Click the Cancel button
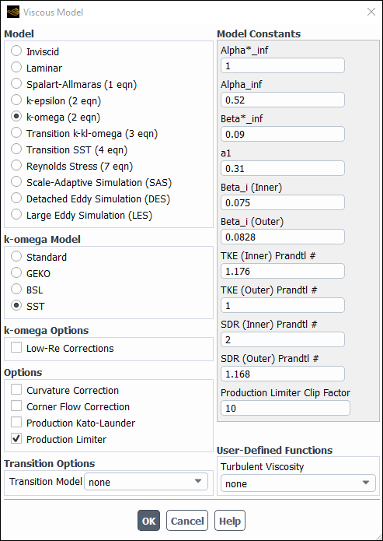 click(x=187, y=520)
